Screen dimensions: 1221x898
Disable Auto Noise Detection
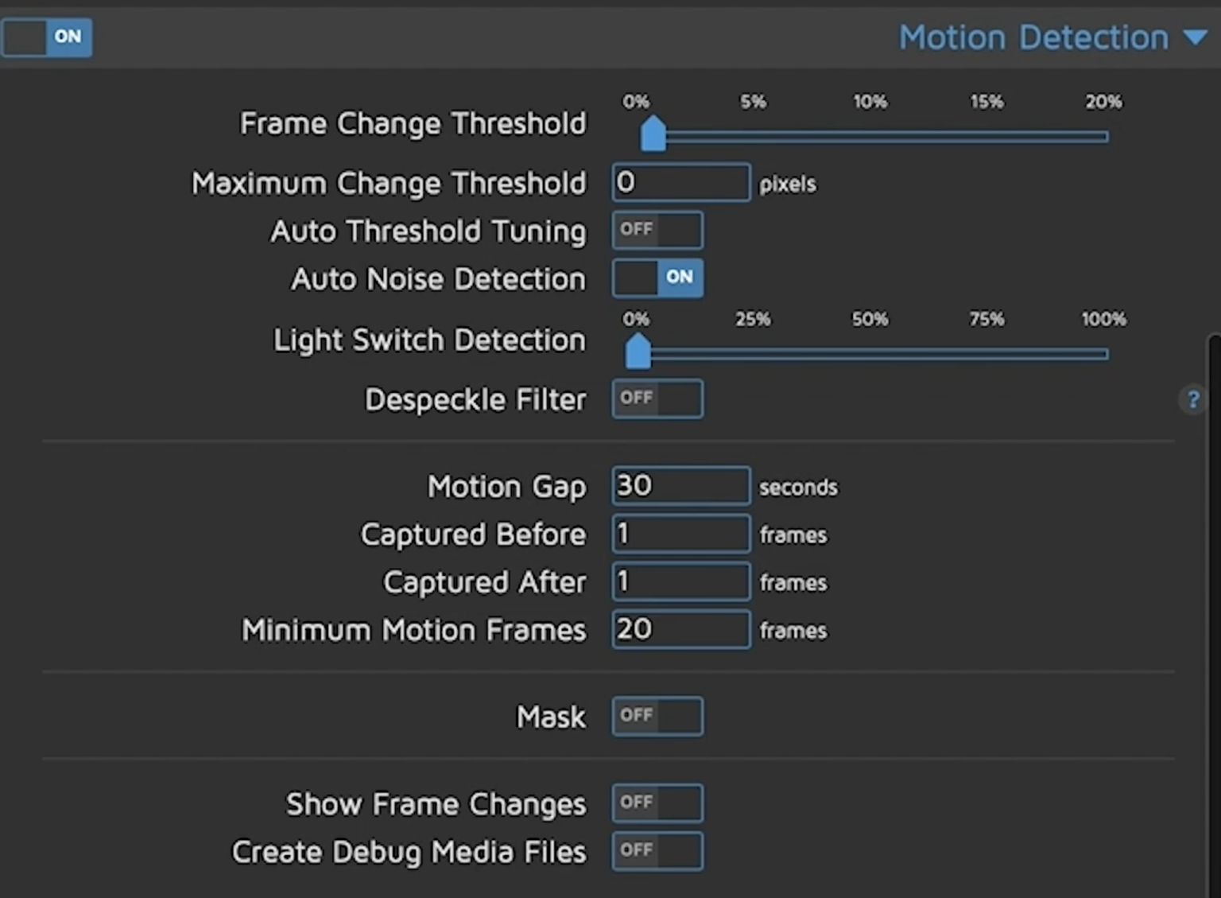click(657, 278)
